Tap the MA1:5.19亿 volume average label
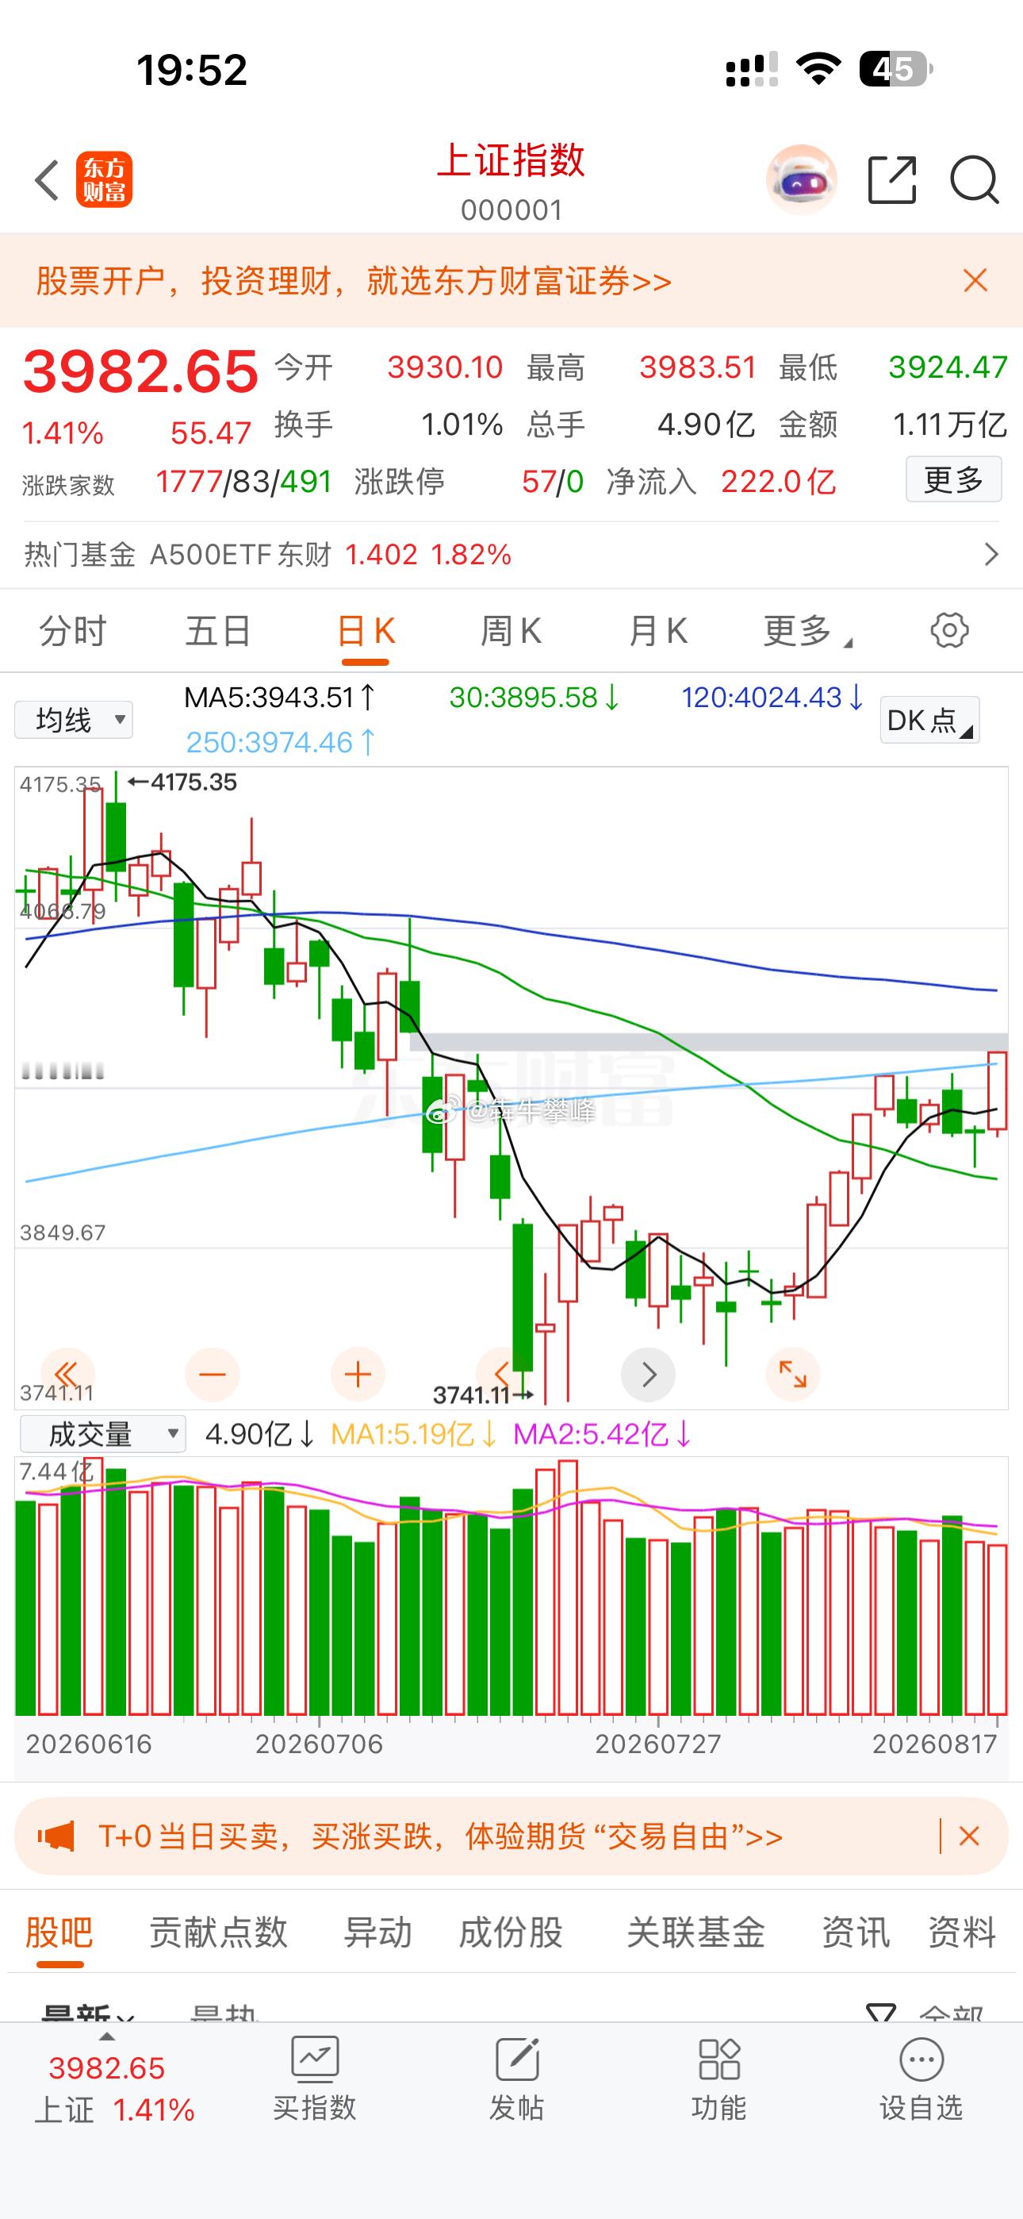 click(x=414, y=1434)
